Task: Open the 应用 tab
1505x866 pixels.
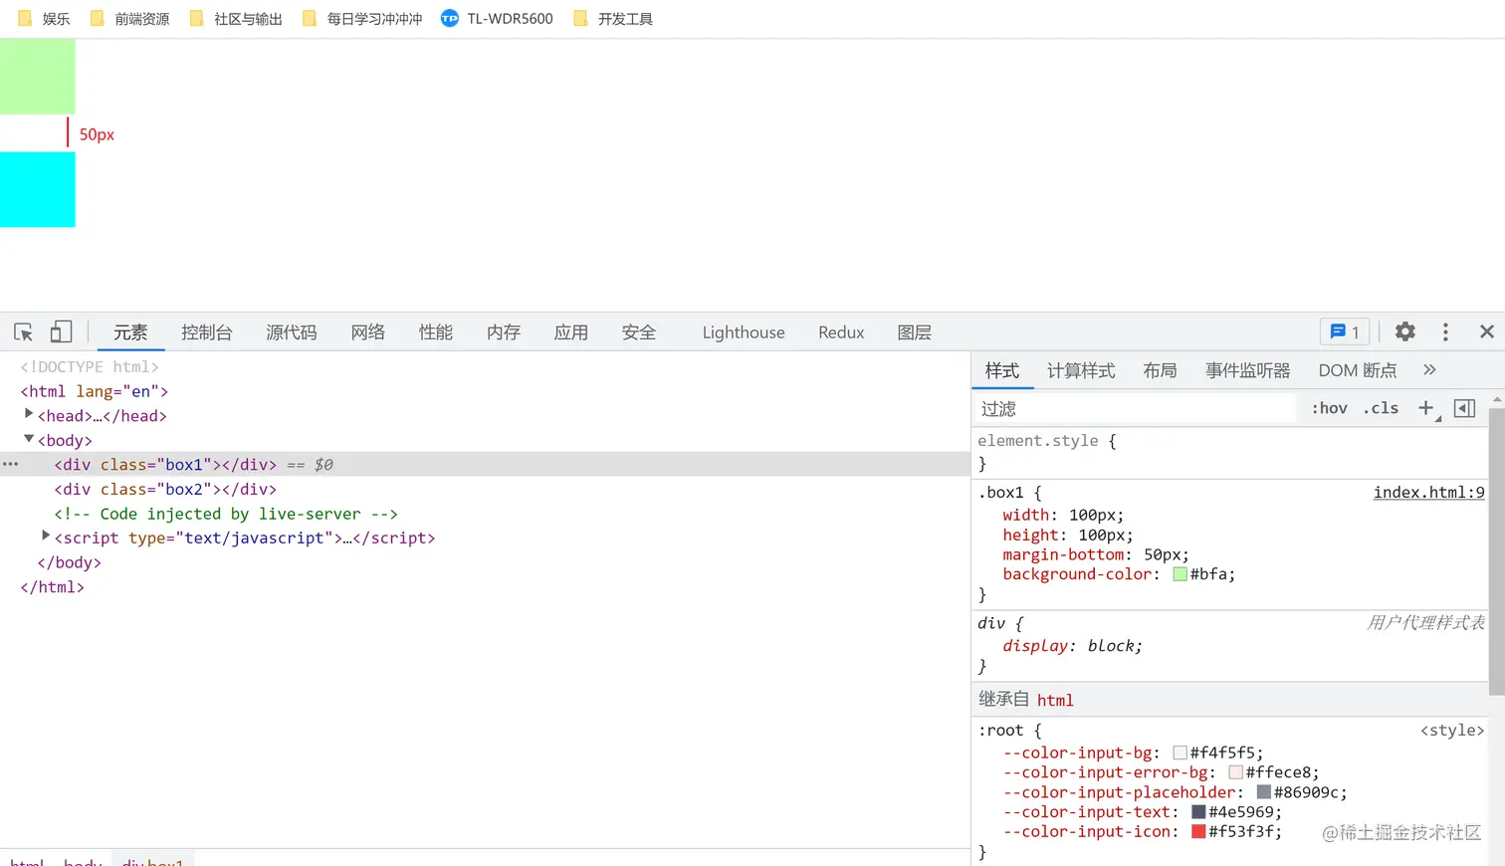Action: [571, 332]
